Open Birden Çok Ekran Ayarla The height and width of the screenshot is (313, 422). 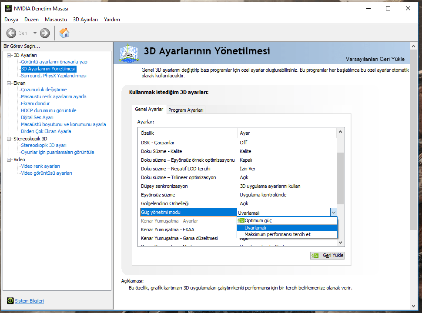click(46, 131)
